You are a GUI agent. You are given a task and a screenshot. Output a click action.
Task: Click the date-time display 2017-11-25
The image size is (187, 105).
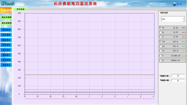tap(158, 4)
